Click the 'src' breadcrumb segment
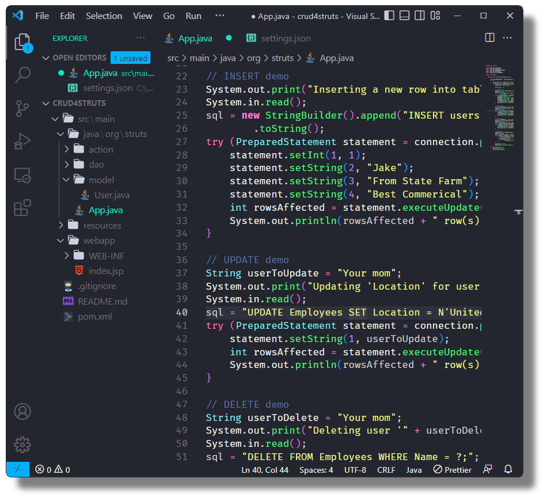This screenshot has width=547, height=501. 173,58
